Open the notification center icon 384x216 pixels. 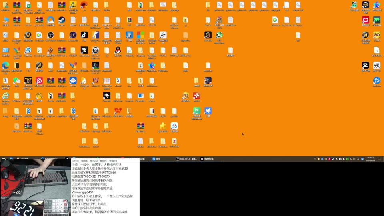coord(379,159)
